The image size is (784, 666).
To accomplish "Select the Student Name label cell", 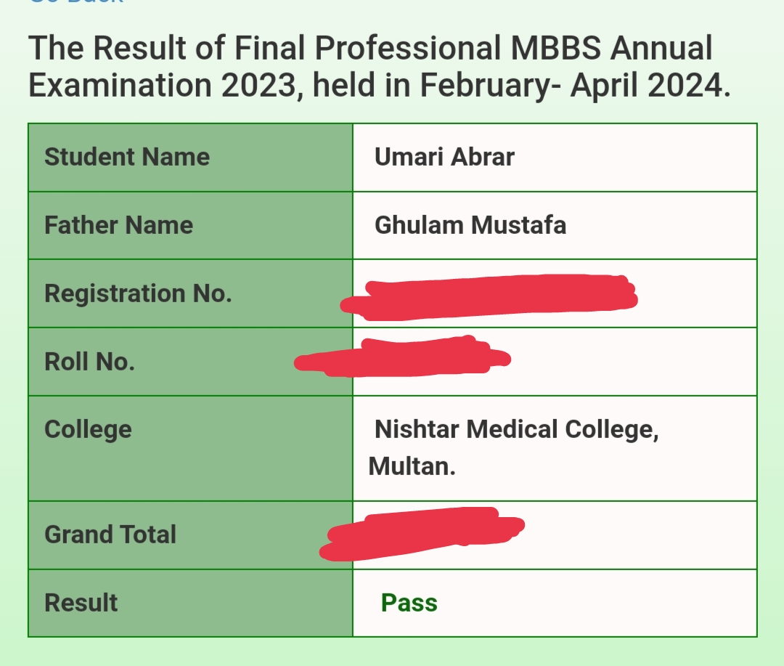I will tap(190, 157).
